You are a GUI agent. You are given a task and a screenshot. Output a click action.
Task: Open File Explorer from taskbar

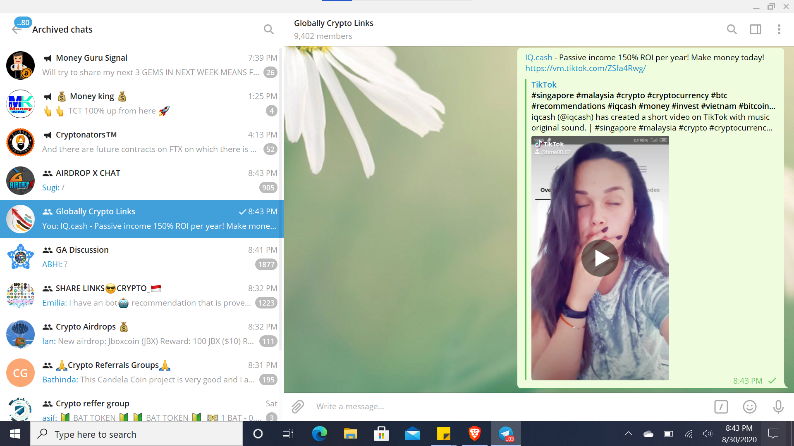pos(350,434)
